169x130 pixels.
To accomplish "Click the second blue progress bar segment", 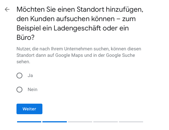I will (54, 122).
